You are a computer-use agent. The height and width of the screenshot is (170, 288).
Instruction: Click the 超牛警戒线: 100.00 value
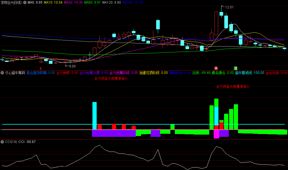(x=250, y=73)
